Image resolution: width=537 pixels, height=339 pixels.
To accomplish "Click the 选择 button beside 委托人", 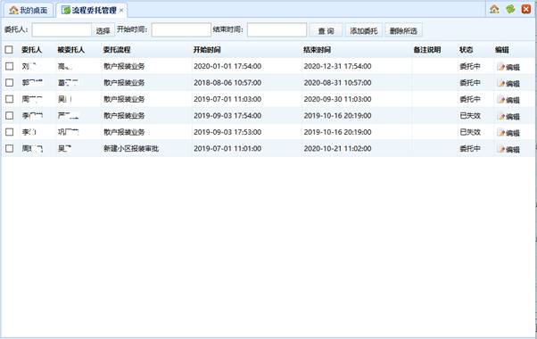I will tap(103, 30).
